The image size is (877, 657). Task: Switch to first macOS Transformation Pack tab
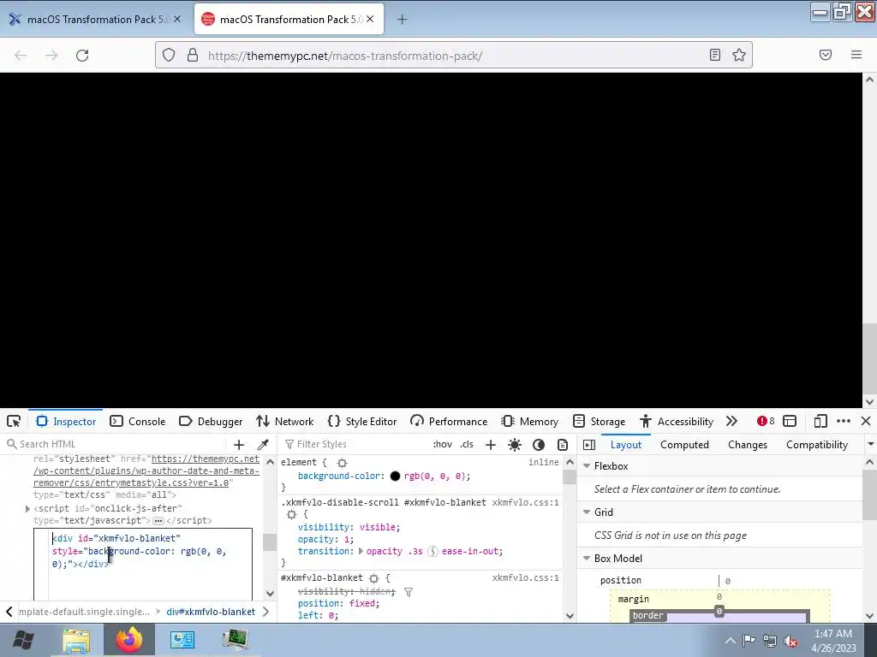click(x=95, y=19)
